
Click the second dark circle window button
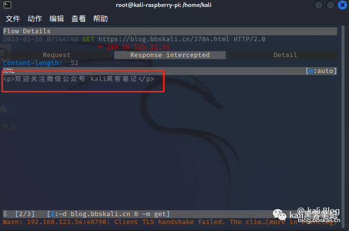[x=331, y=5]
